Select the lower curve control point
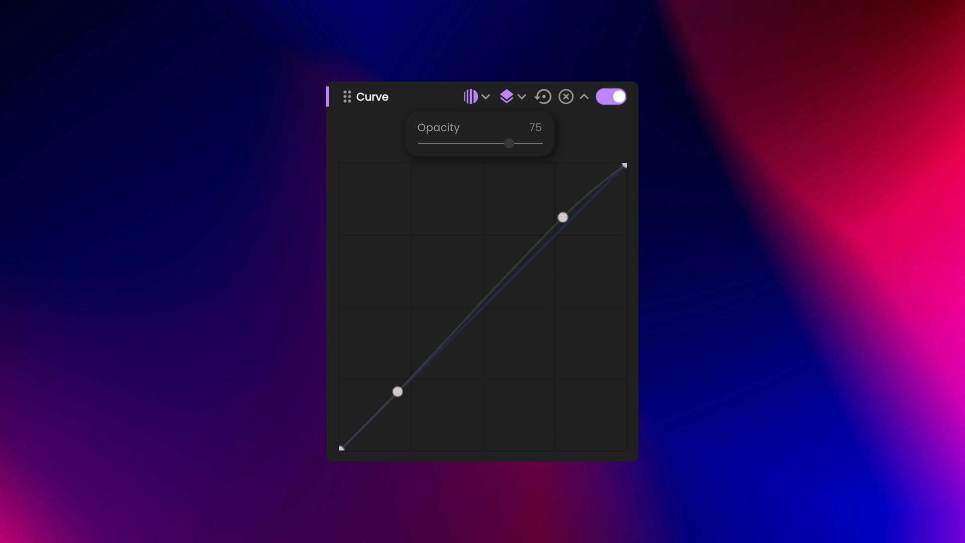The height and width of the screenshot is (543, 965). [x=398, y=392]
